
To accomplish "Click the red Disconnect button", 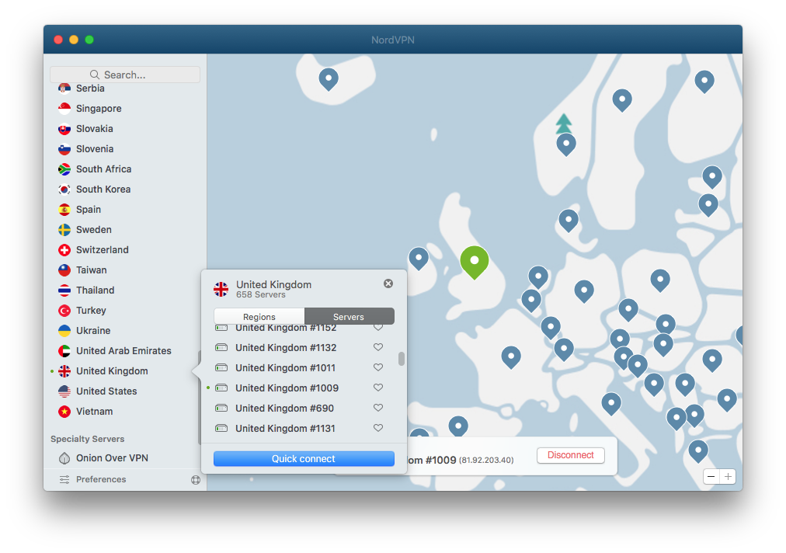I will (571, 455).
